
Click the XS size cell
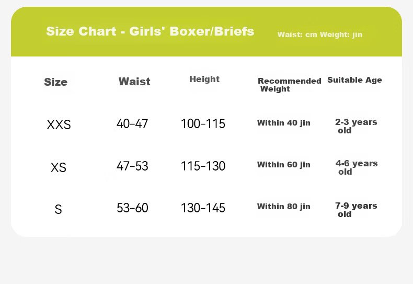tap(58, 167)
